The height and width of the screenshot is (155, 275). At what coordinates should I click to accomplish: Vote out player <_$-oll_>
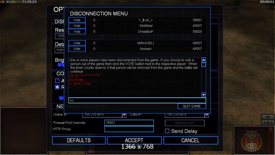click(77, 20)
